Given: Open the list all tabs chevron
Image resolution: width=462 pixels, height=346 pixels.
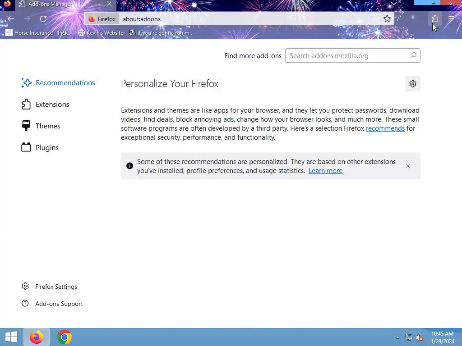Looking at the screenshot, I should coord(393,4).
